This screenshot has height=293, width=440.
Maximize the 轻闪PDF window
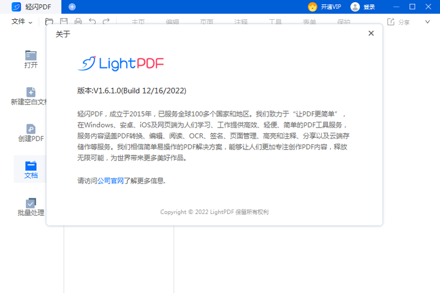tap(412, 7)
